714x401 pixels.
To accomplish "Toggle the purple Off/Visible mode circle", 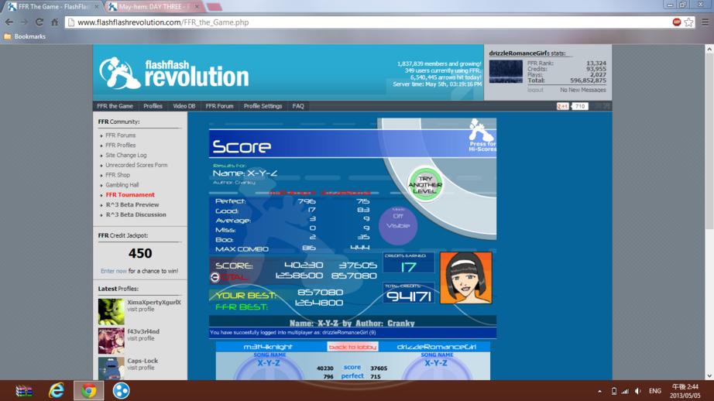I will [x=398, y=225].
